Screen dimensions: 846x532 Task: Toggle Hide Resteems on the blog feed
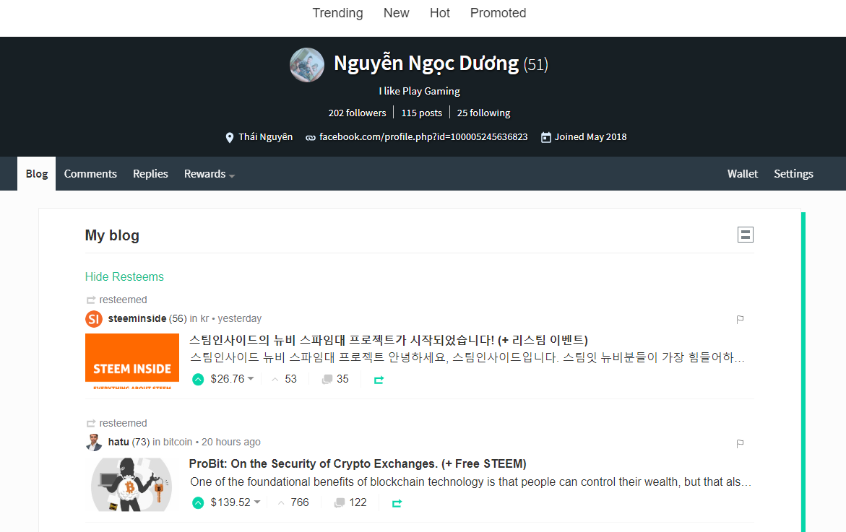124,276
